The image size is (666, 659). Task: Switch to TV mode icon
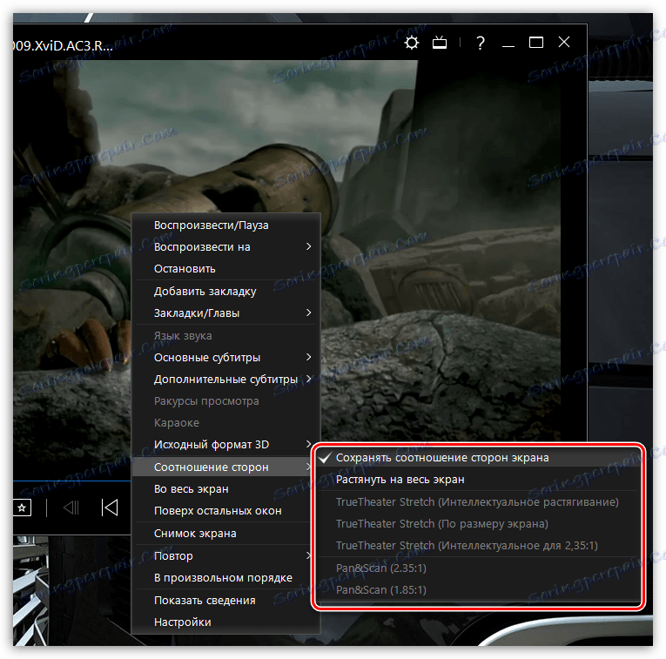tap(439, 43)
